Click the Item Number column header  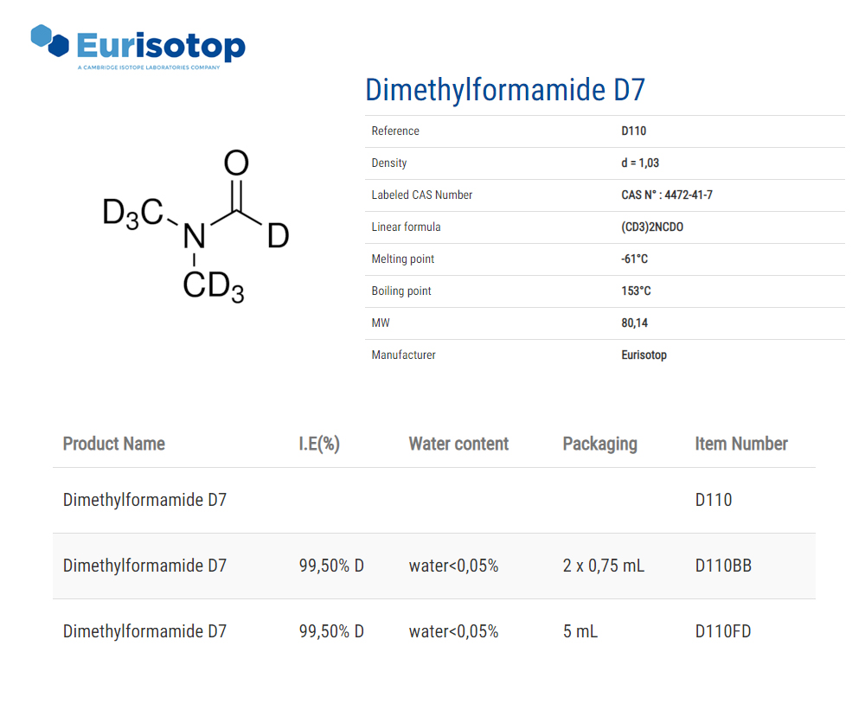click(x=741, y=445)
